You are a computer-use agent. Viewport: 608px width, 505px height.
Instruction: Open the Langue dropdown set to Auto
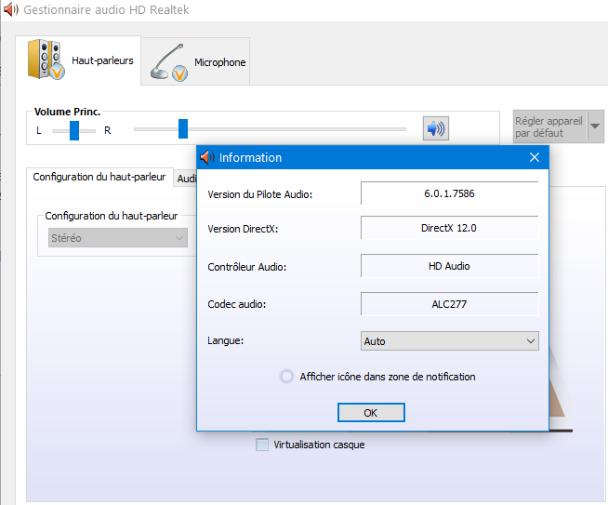[450, 341]
